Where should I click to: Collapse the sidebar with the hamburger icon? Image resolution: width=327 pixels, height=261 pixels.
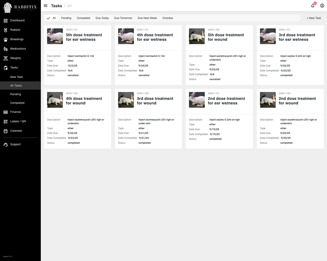pos(45,6)
